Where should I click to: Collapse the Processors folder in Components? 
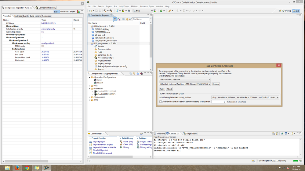tap(89, 89)
